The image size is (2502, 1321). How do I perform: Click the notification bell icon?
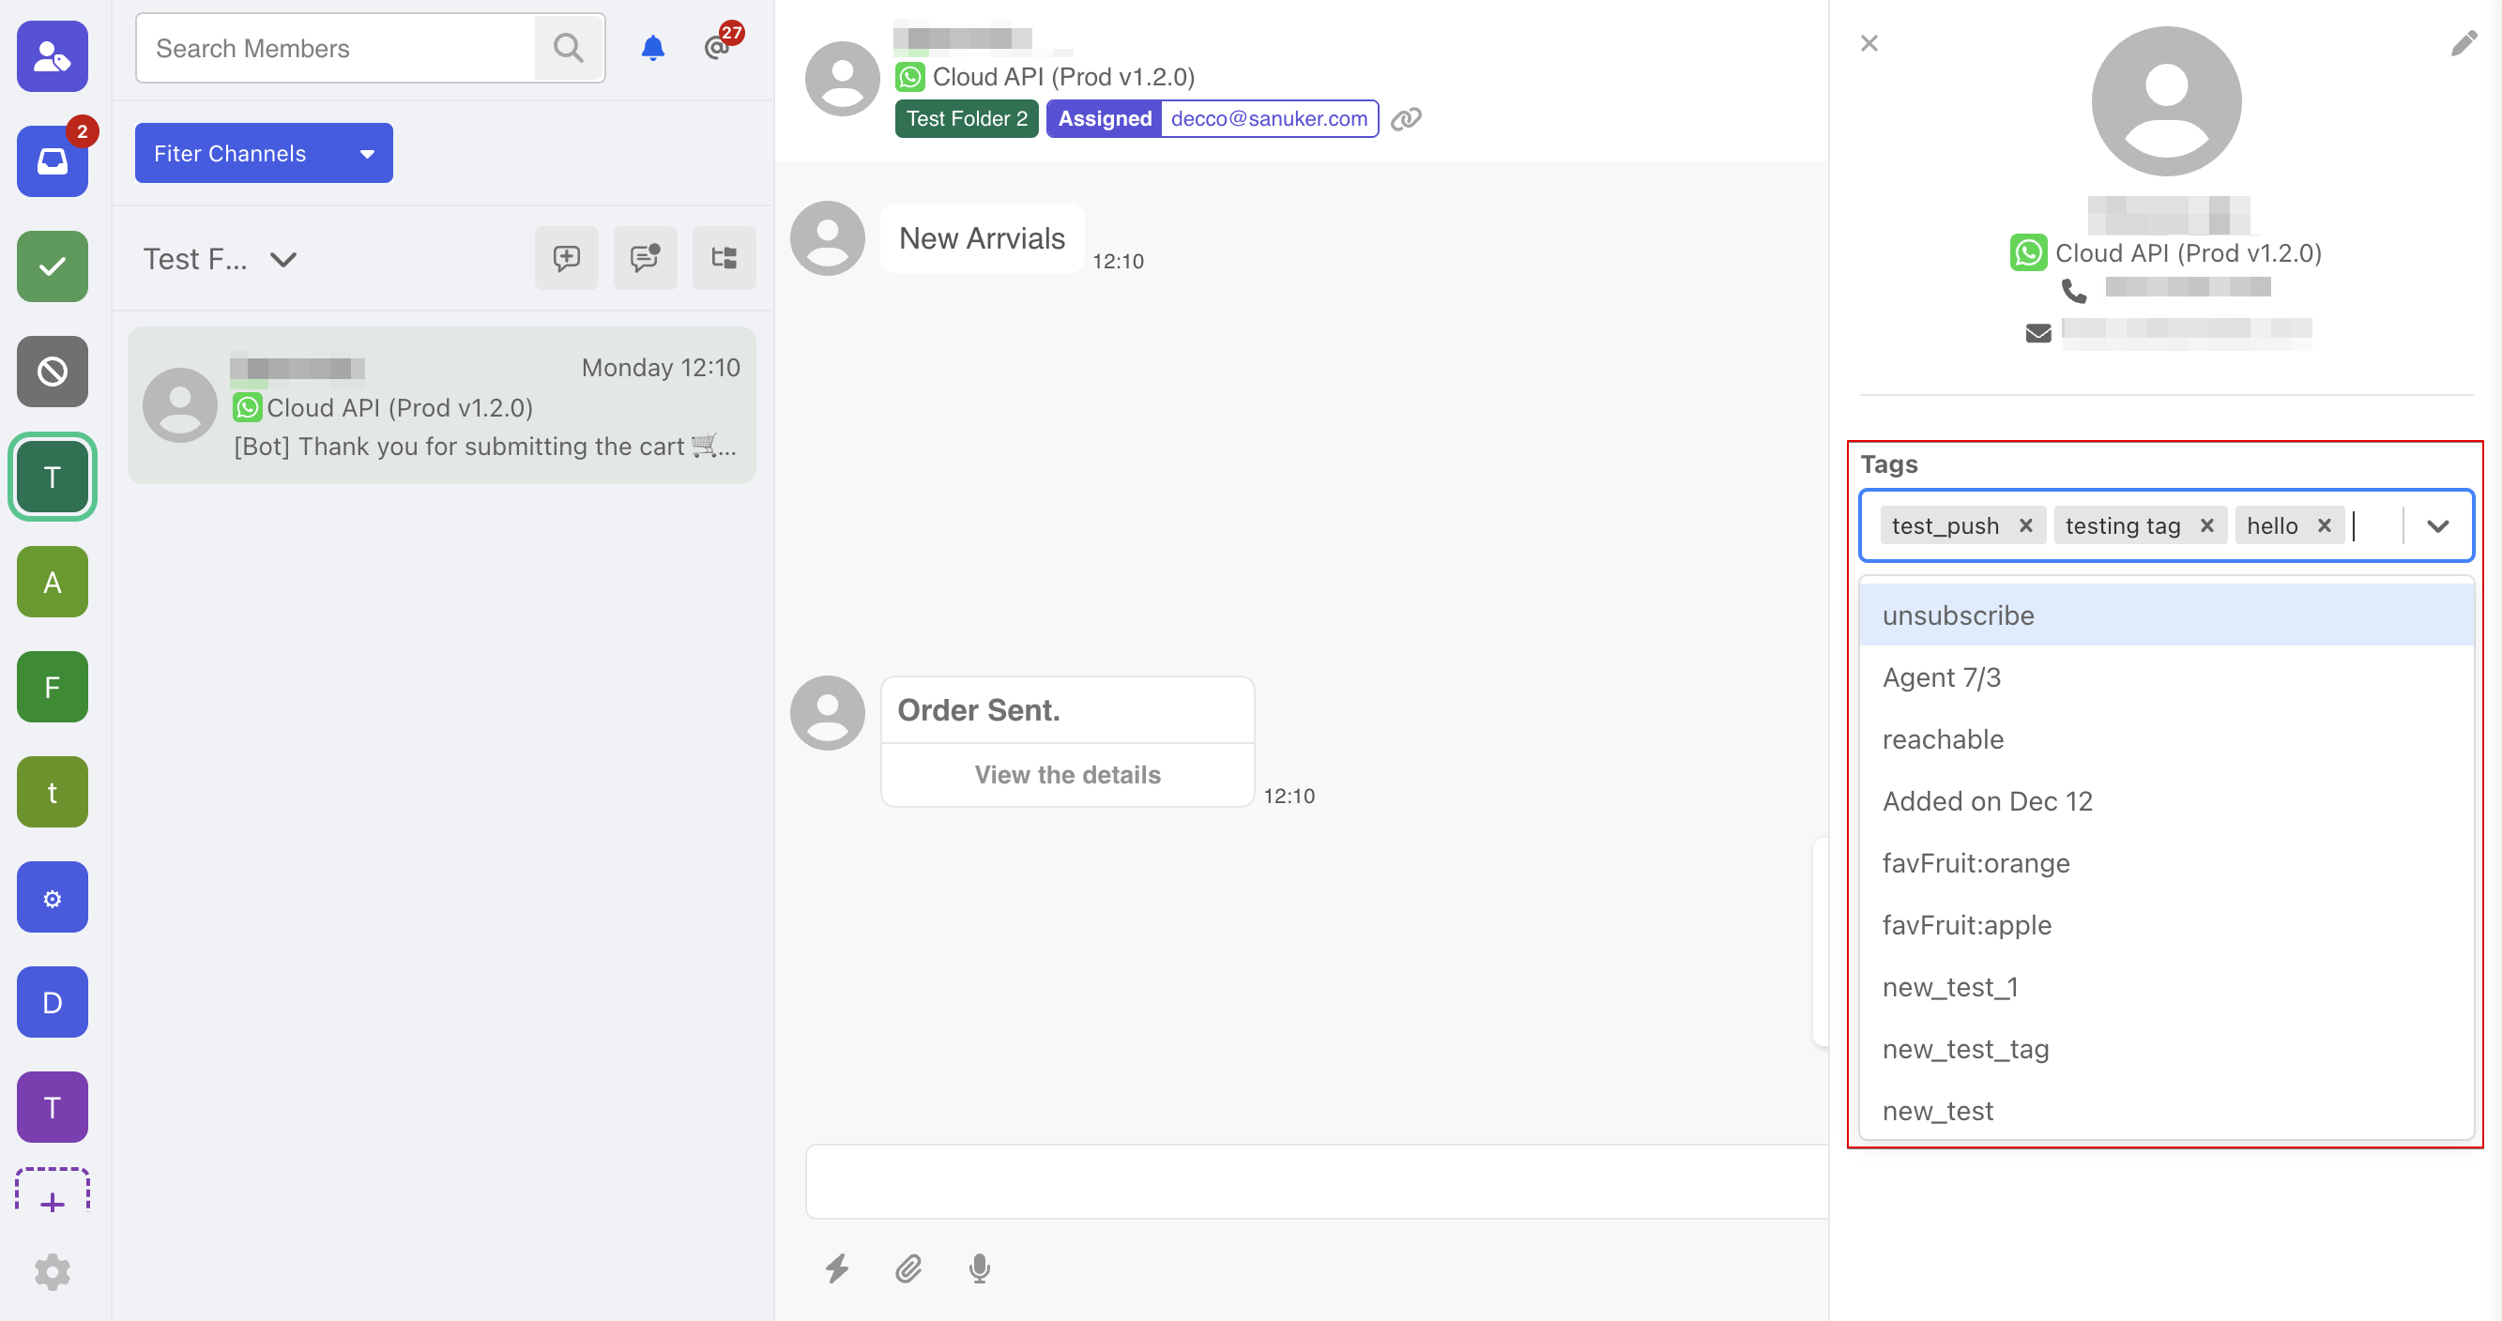click(652, 48)
